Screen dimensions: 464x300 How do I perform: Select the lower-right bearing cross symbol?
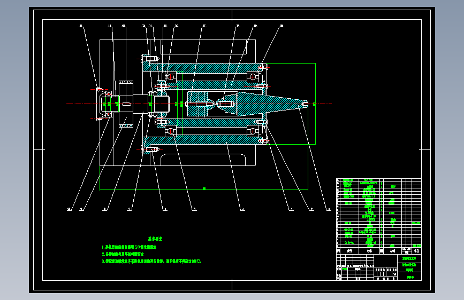click(x=253, y=131)
